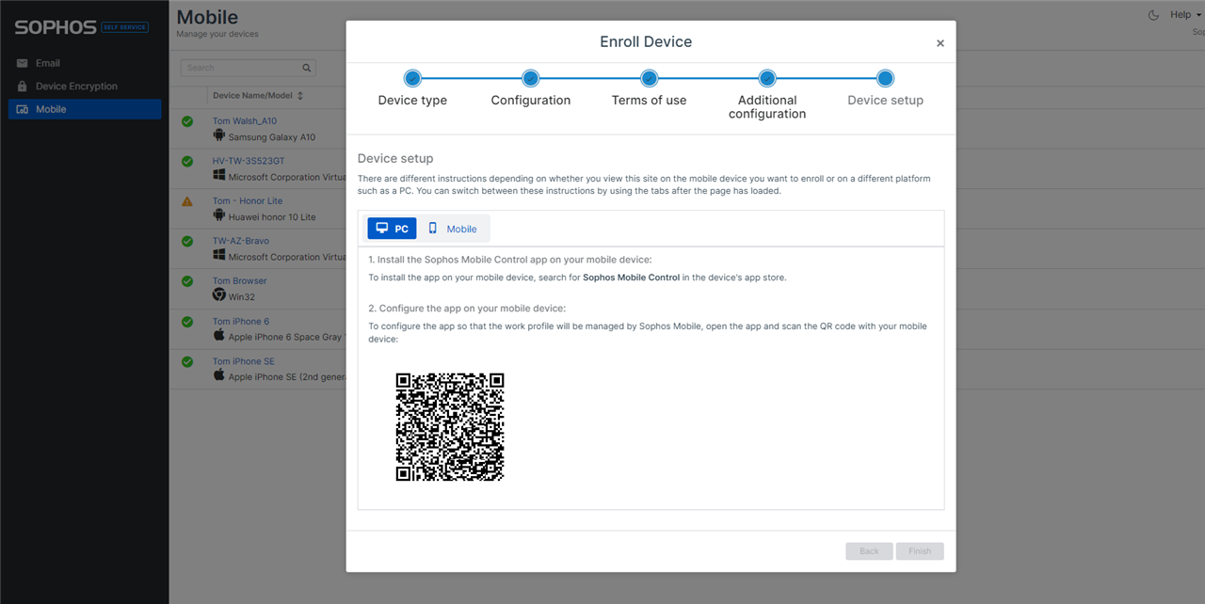This screenshot has width=1205, height=604.
Task: Click green status check for Tom iPhone 6
Action: click(x=187, y=322)
